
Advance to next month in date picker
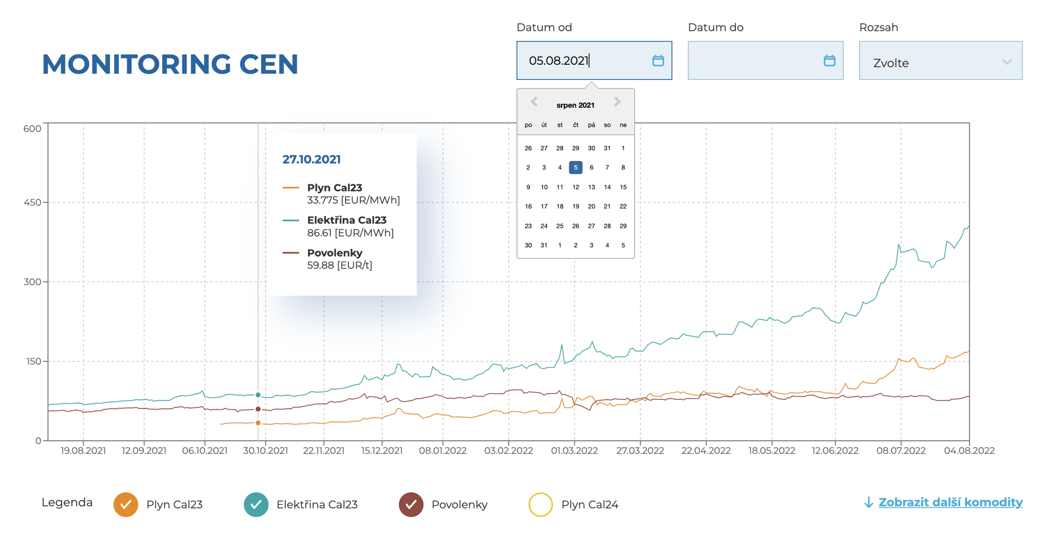click(617, 102)
